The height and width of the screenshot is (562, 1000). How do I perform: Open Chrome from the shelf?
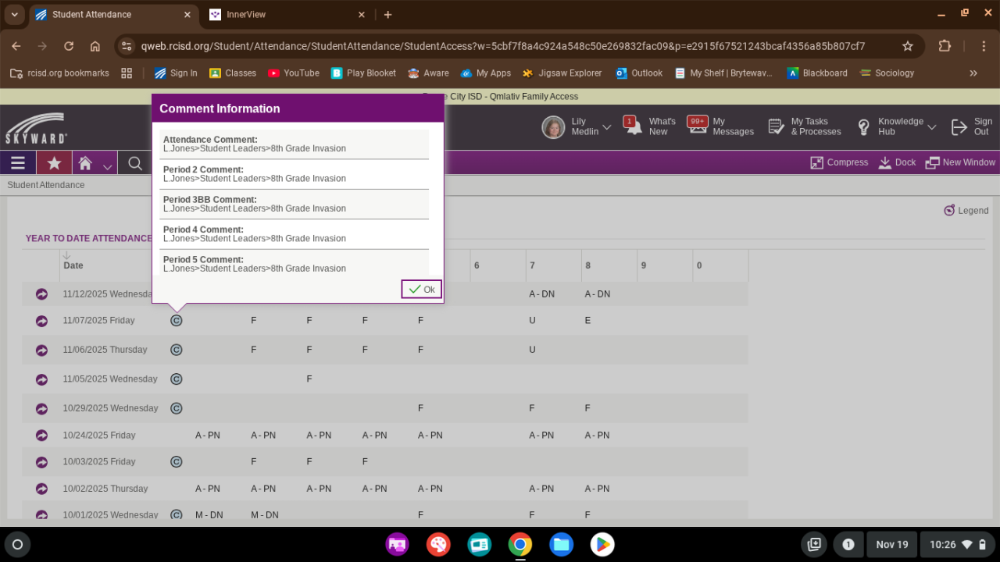pyautogui.click(x=520, y=544)
